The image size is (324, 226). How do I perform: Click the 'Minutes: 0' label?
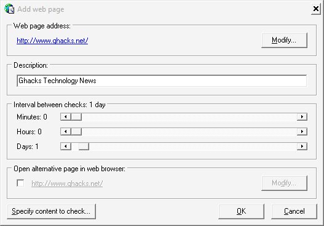pyautogui.click(x=32, y=117)
